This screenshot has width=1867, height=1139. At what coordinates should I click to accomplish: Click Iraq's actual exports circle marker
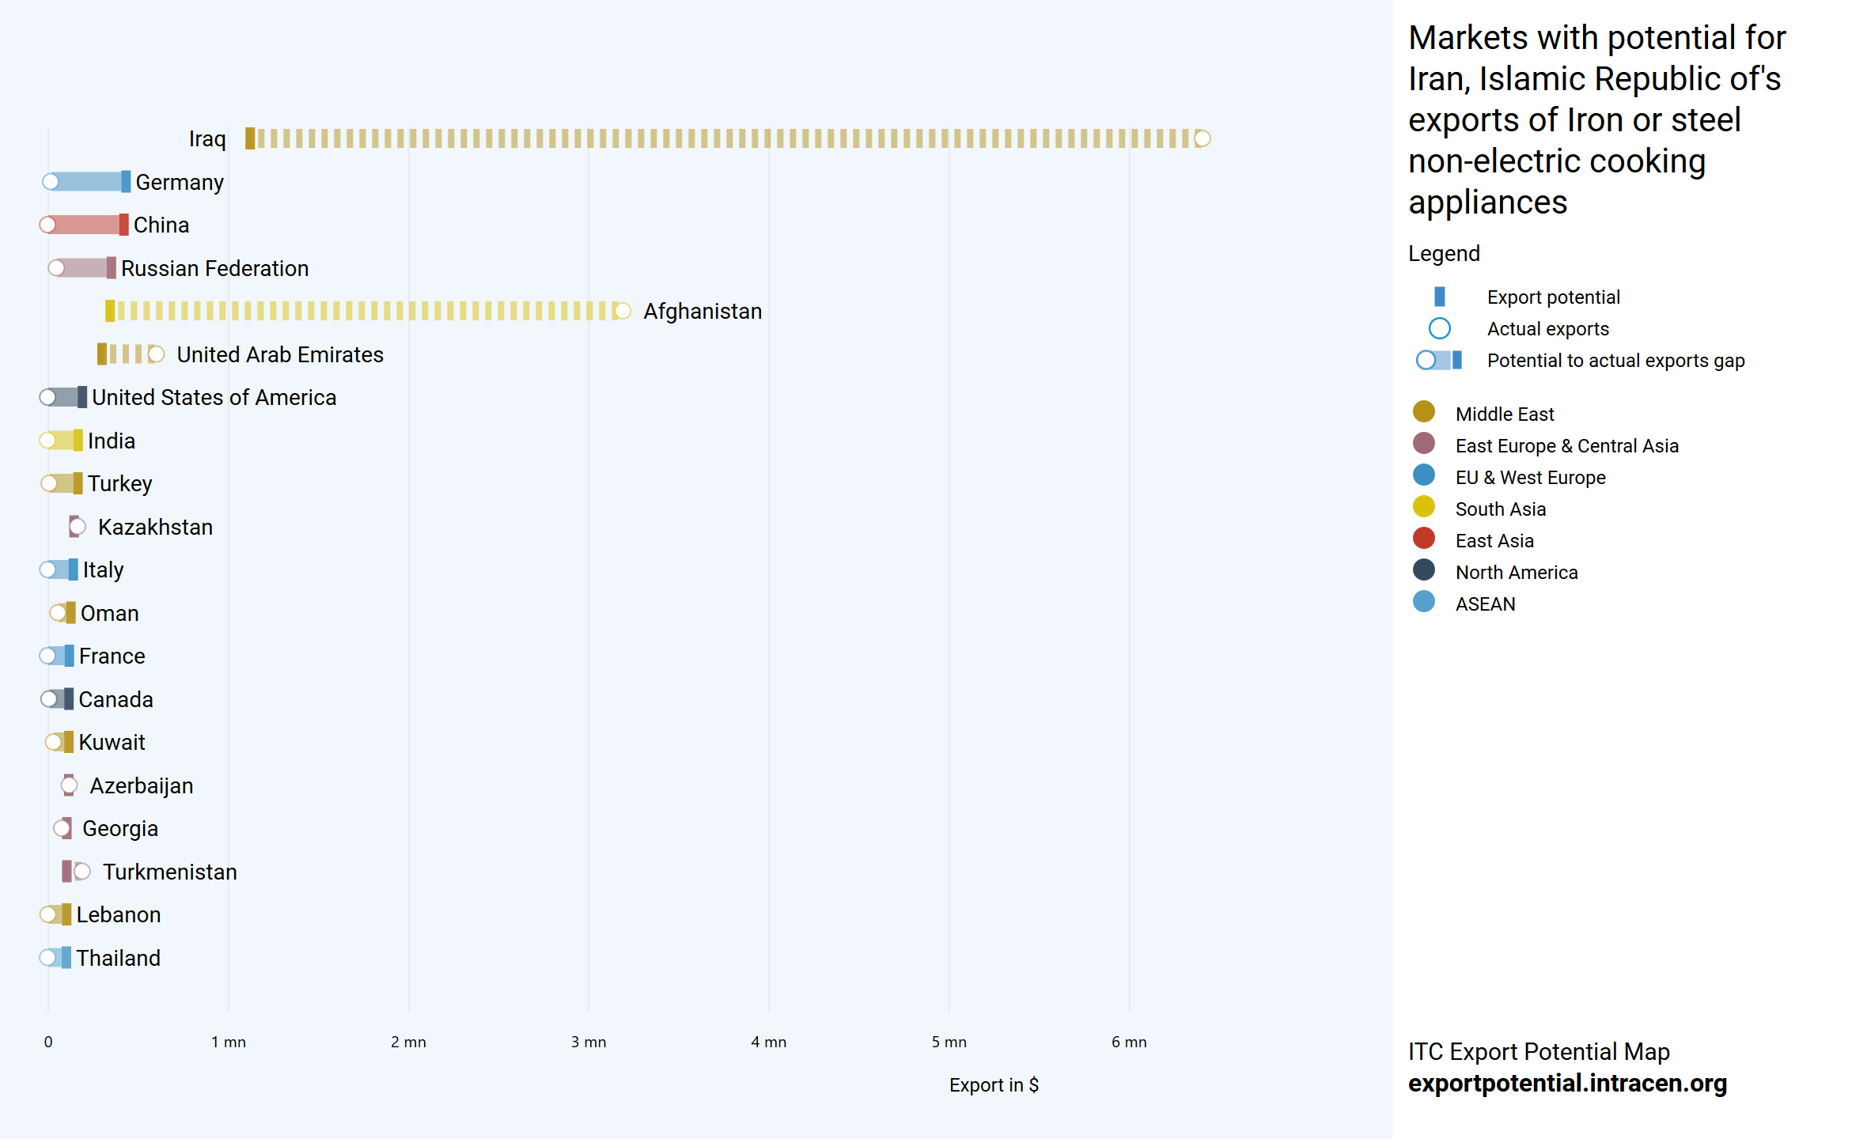click(x=1202, y=138)
